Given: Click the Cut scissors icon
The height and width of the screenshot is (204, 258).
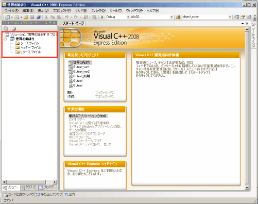Looking at the screenshot, I should point(46,17).
